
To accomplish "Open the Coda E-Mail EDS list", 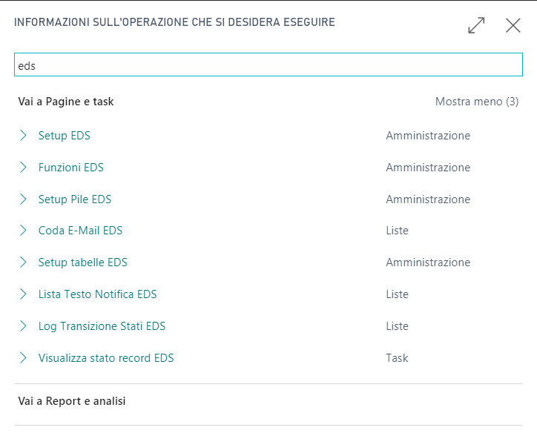I will [x=80, y=231].
